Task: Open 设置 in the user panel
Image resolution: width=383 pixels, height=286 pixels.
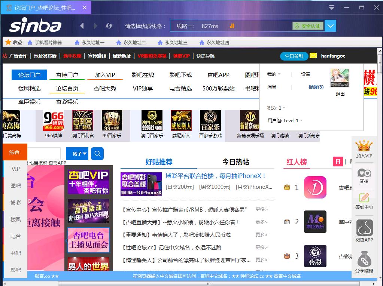Action: coord(306,74)
